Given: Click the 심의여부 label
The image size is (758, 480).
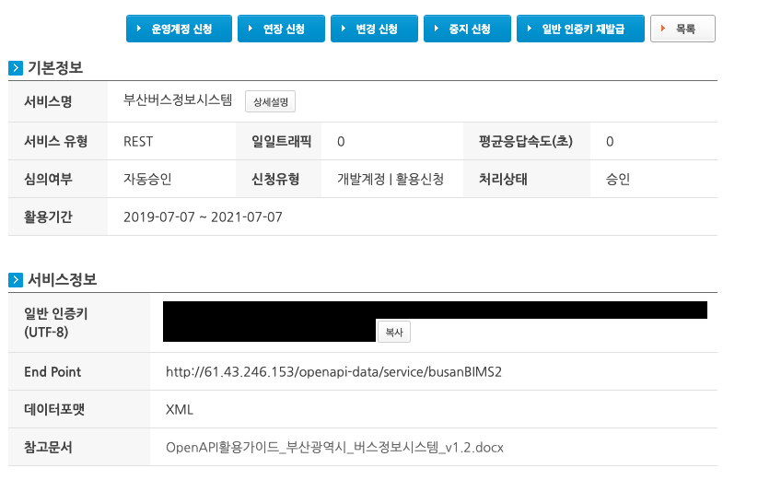Looking at the screenshot, I should coord(48,180).
